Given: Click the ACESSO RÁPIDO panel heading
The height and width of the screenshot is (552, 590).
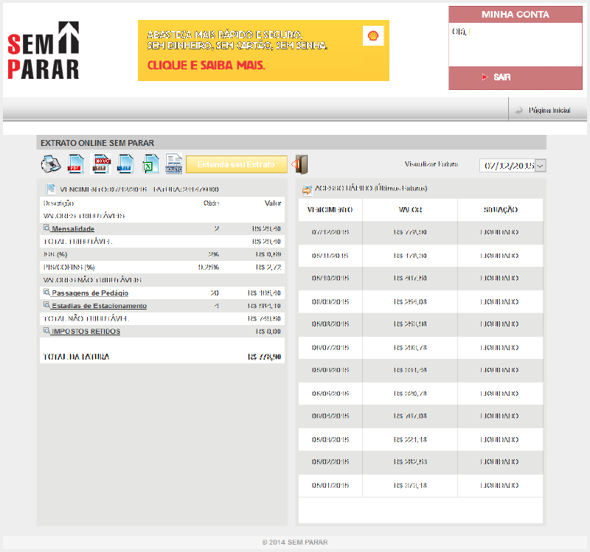Looking at the screenshot, I should tap(371, 189).
